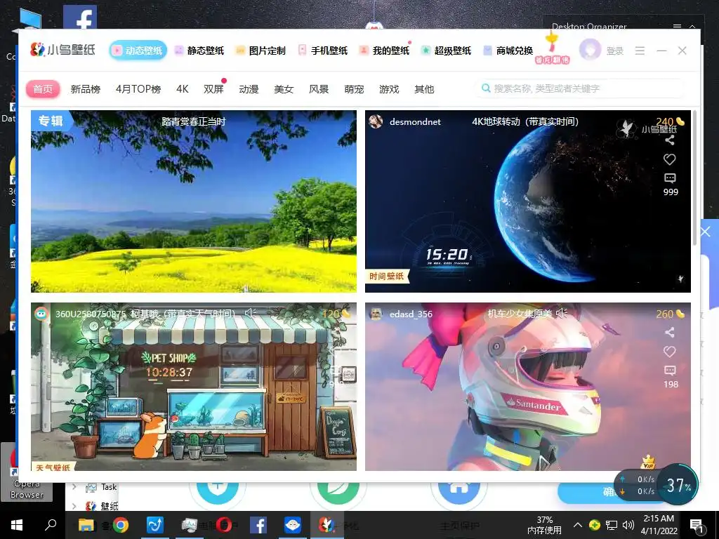Viewport: 719px width, 539px height.
Task: Select 动漫 category
Action: click(249, 89)
